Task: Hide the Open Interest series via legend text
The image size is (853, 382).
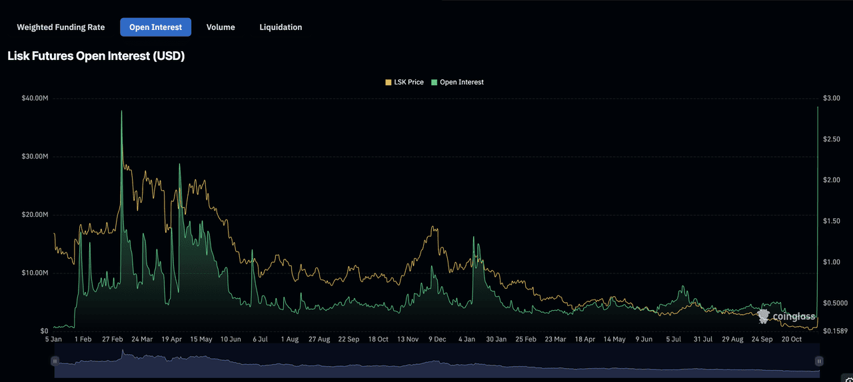Action: 461,83
